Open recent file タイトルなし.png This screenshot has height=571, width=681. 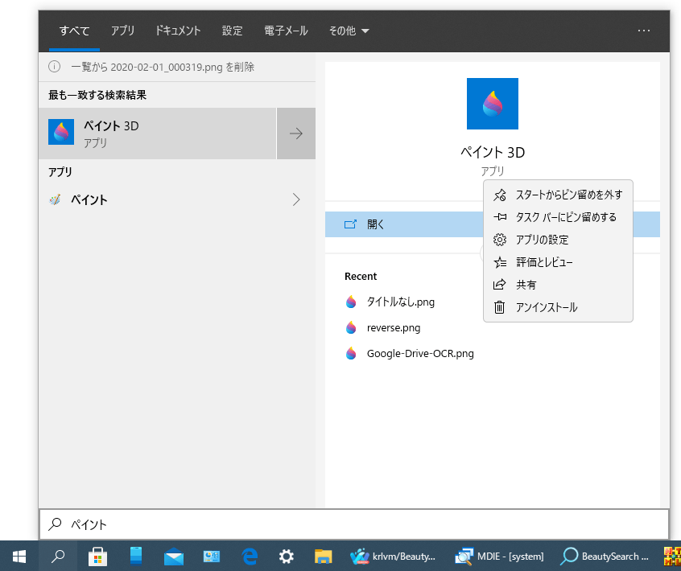coord(400,302)
